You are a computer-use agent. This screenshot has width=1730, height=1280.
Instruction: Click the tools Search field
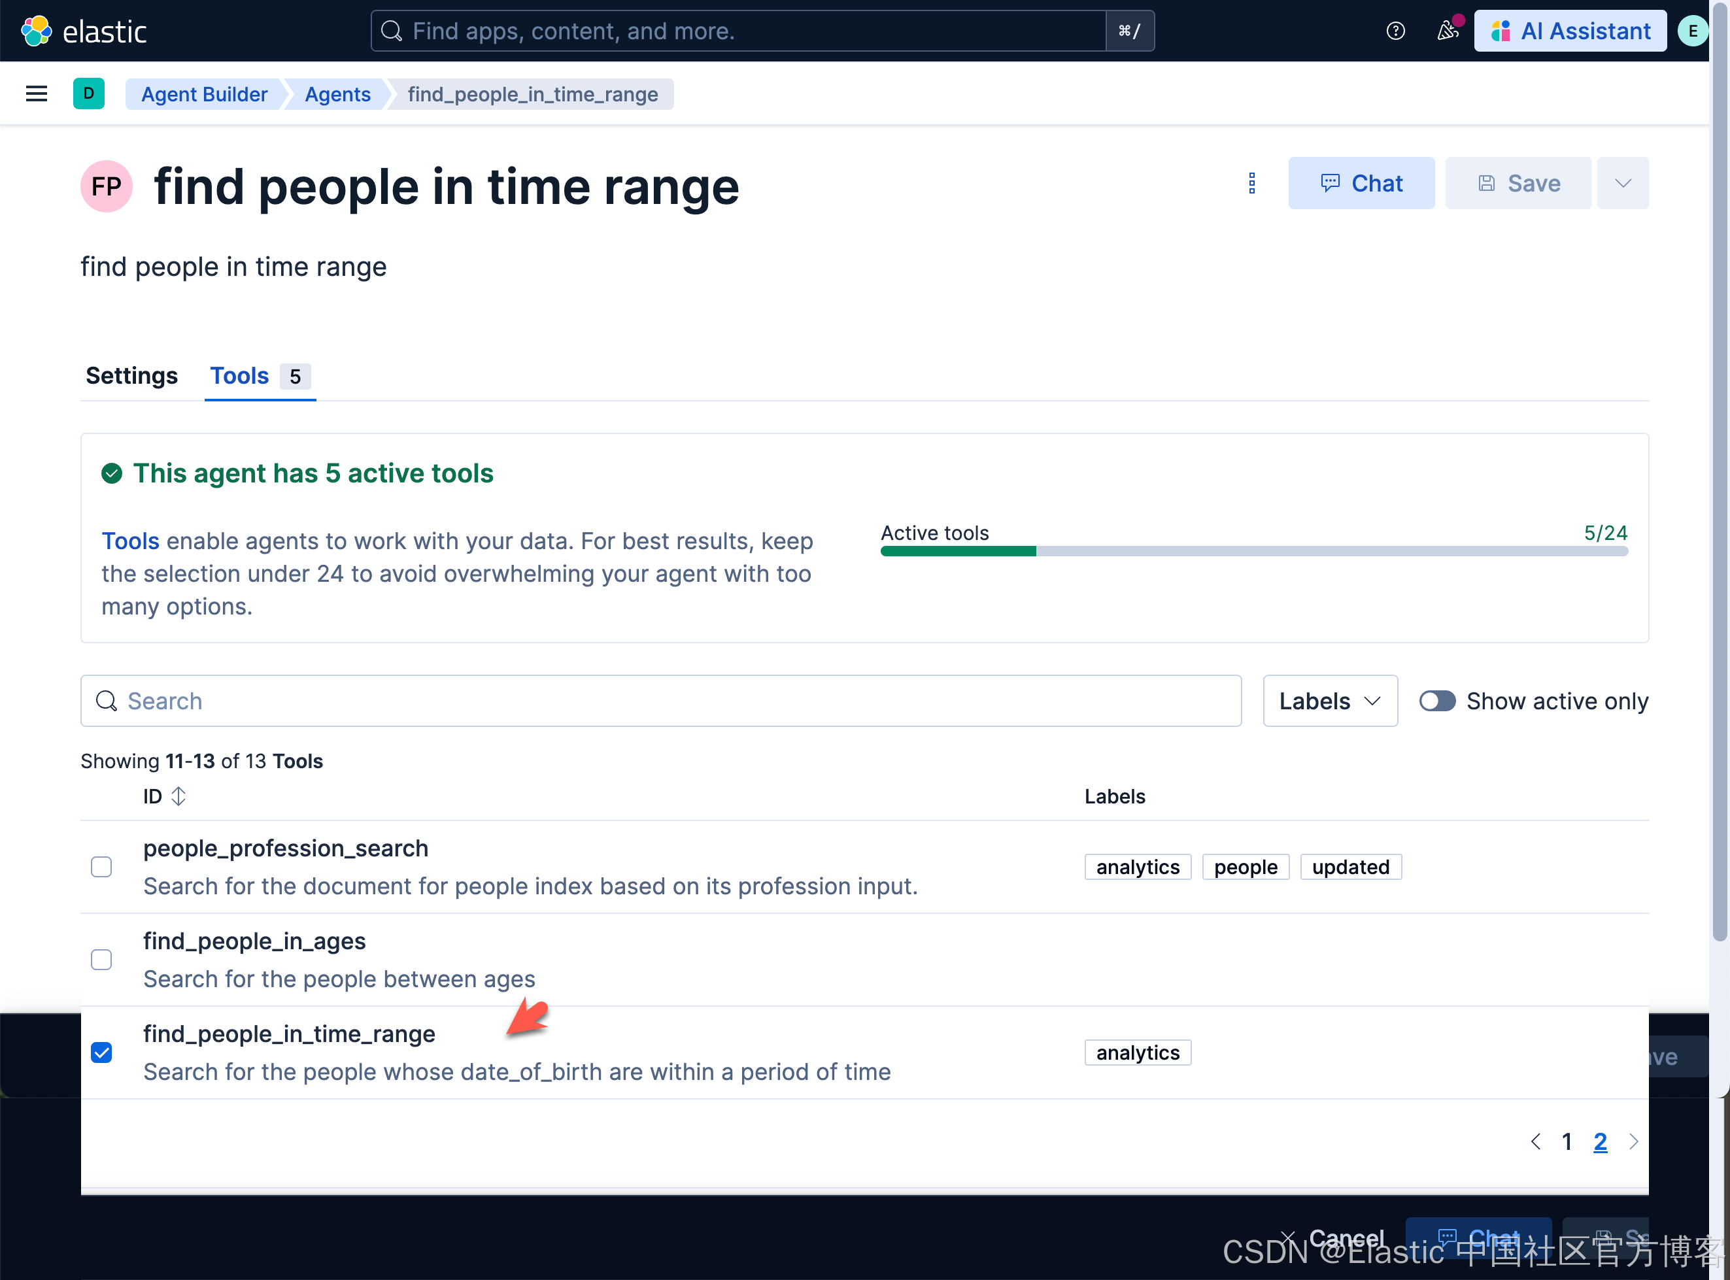click(x=661, y=701)
